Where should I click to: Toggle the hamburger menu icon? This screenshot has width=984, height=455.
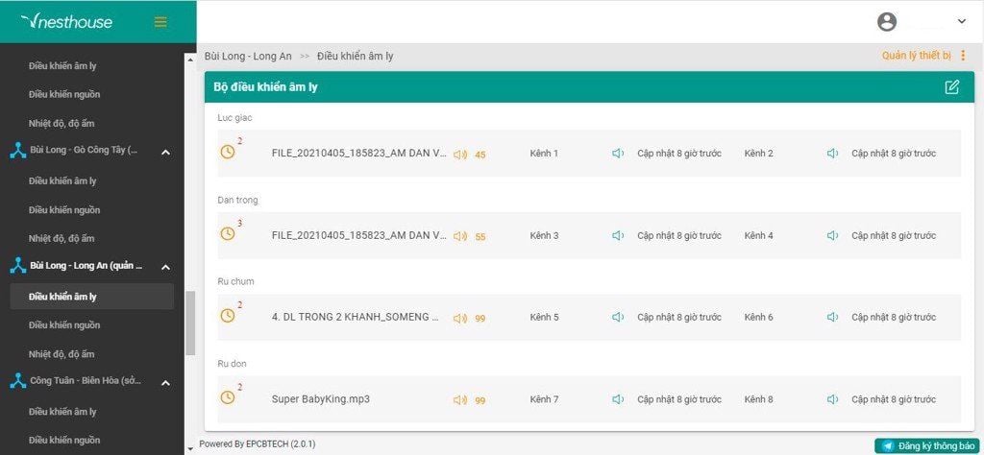160,22
